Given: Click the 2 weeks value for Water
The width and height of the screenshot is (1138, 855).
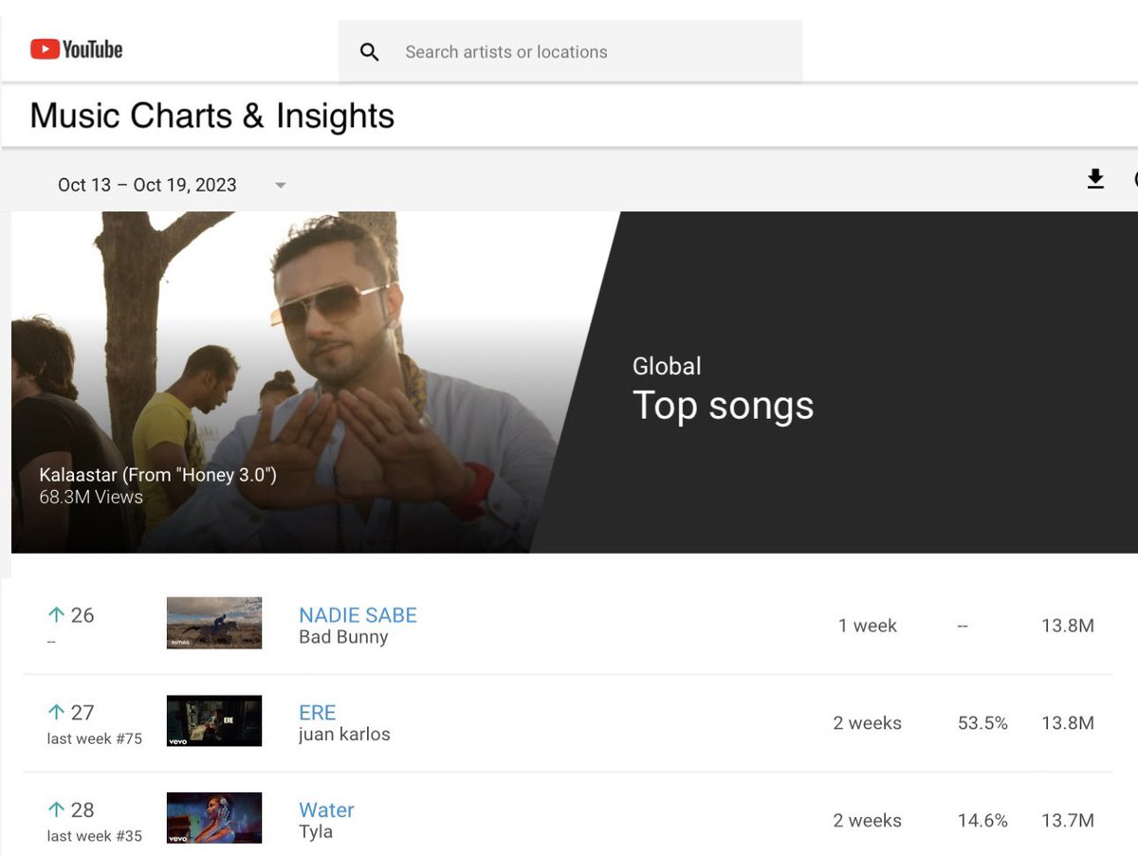Looking at the screenshot, I should pos(868,821).
